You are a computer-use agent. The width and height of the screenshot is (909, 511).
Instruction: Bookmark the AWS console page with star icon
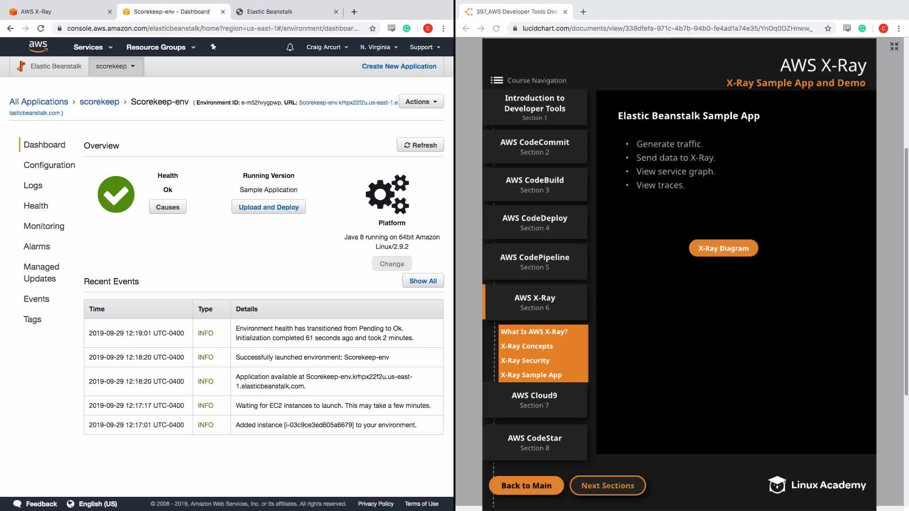[373, 28]
